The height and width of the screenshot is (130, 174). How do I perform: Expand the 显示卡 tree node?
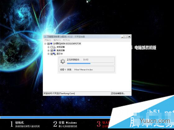(48, 54)
